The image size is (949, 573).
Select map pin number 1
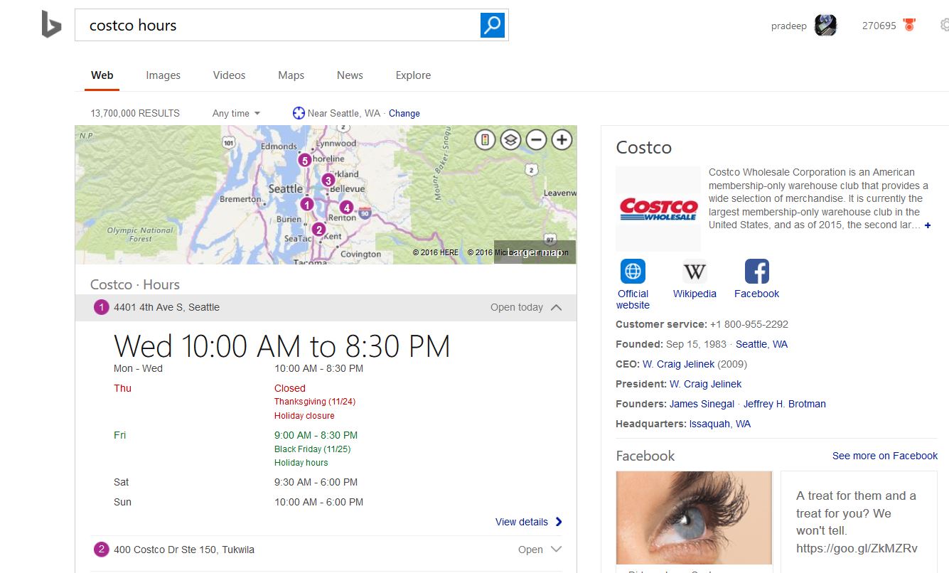click(306, 204)
